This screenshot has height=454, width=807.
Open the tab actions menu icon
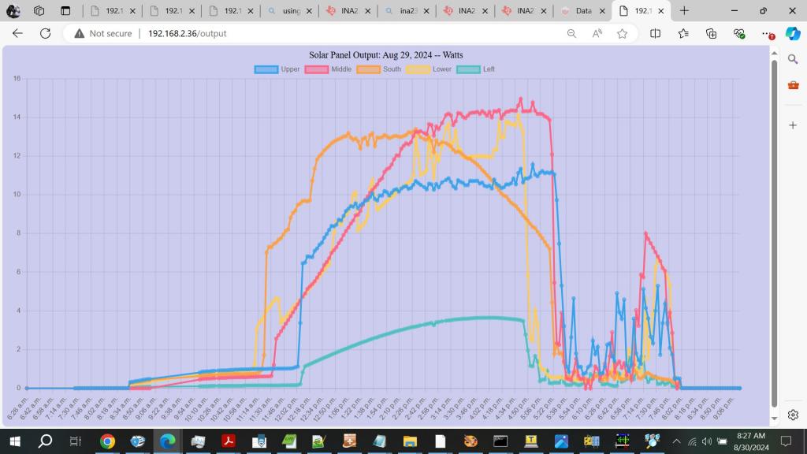click(65, 11)
